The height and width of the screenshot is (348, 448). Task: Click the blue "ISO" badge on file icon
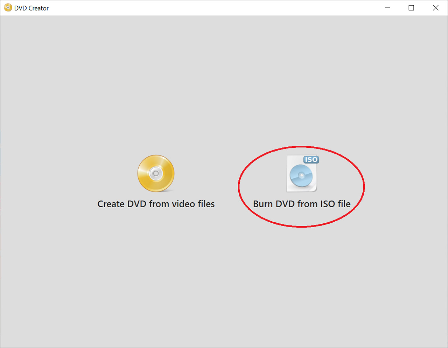click(x=311, y=160)
